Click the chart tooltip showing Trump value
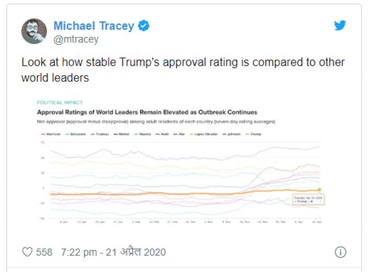This screenshot has width=384, height=272. click(309, 200)
